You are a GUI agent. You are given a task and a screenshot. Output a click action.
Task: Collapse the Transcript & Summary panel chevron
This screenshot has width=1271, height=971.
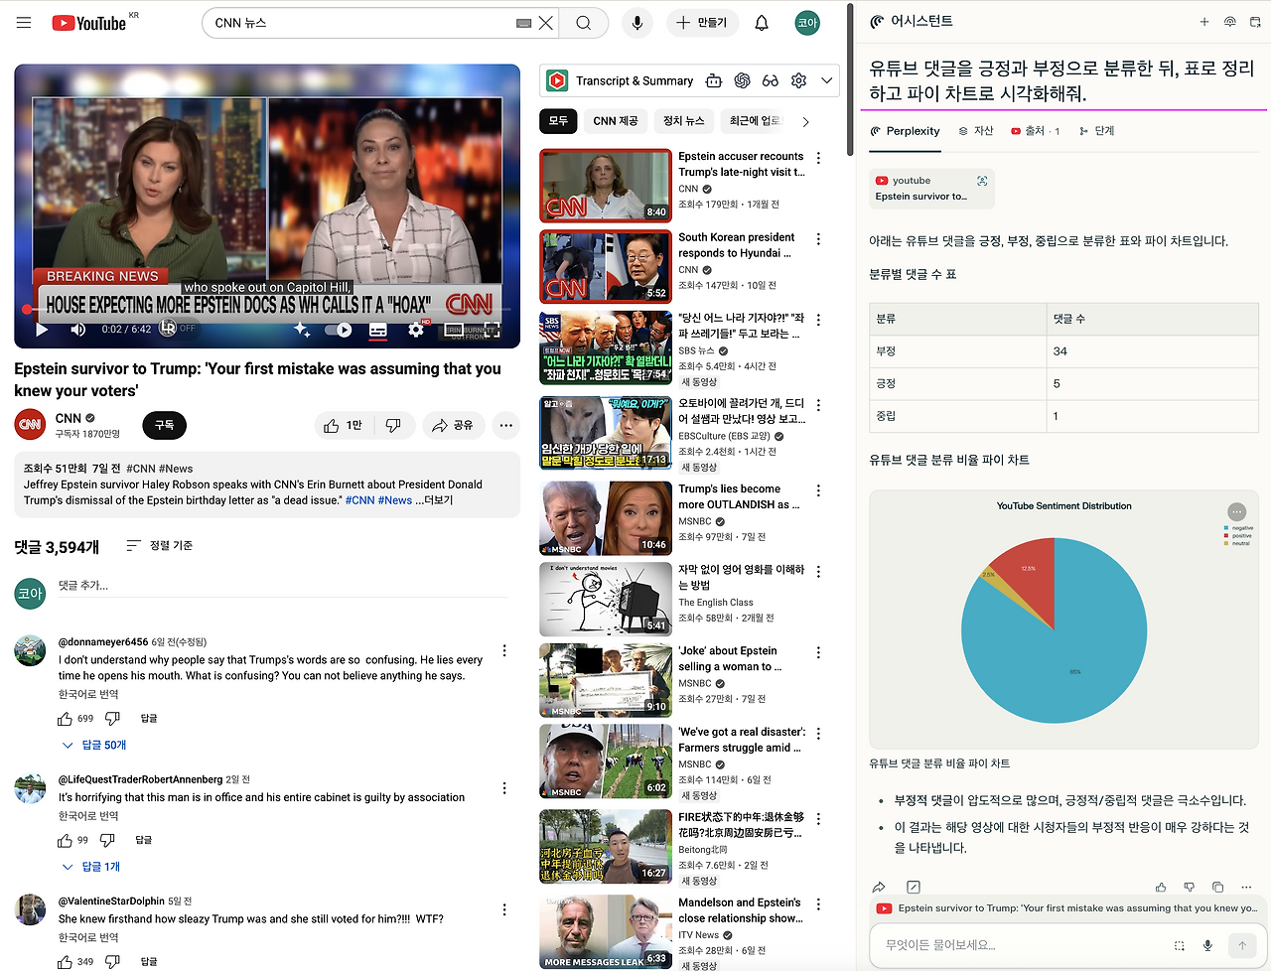[x=826, y=80]
